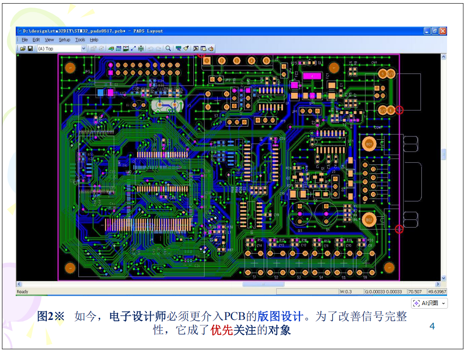Image resolution: width=466 pixels, height=351 pixels.
Task: Click the toolbar grip handle left of Open
Action: click(x=18, y=49)
